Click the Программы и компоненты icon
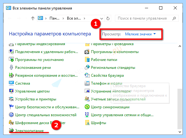 click(x=87, y=52)
